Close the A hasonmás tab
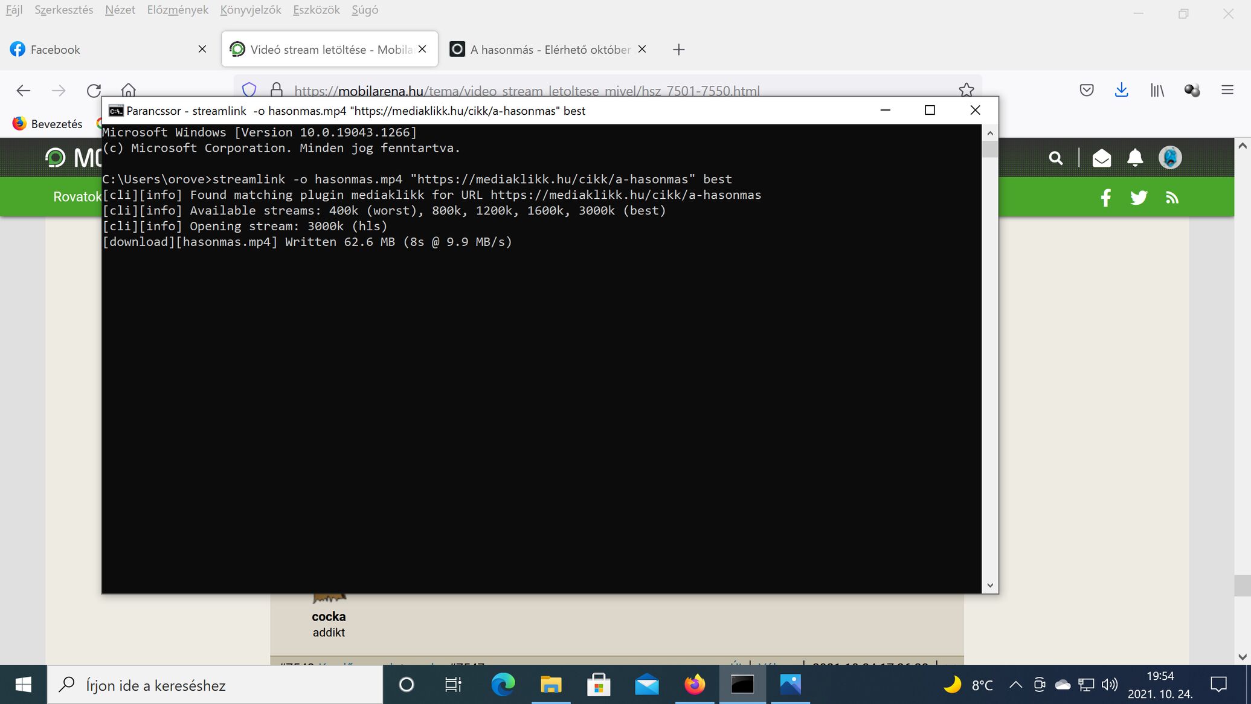 pyautogui.click(x=642, y=49)
